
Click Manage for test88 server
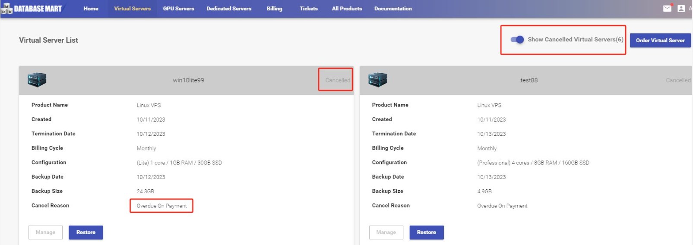click(386, 232)
